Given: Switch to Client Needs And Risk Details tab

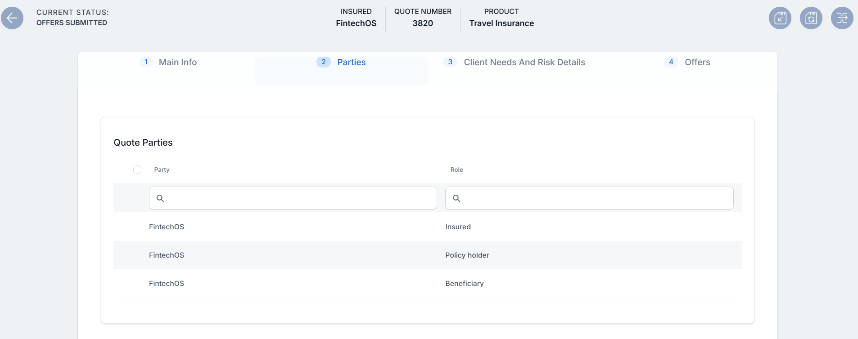Looking at the screenshot, I should (524, 62).
